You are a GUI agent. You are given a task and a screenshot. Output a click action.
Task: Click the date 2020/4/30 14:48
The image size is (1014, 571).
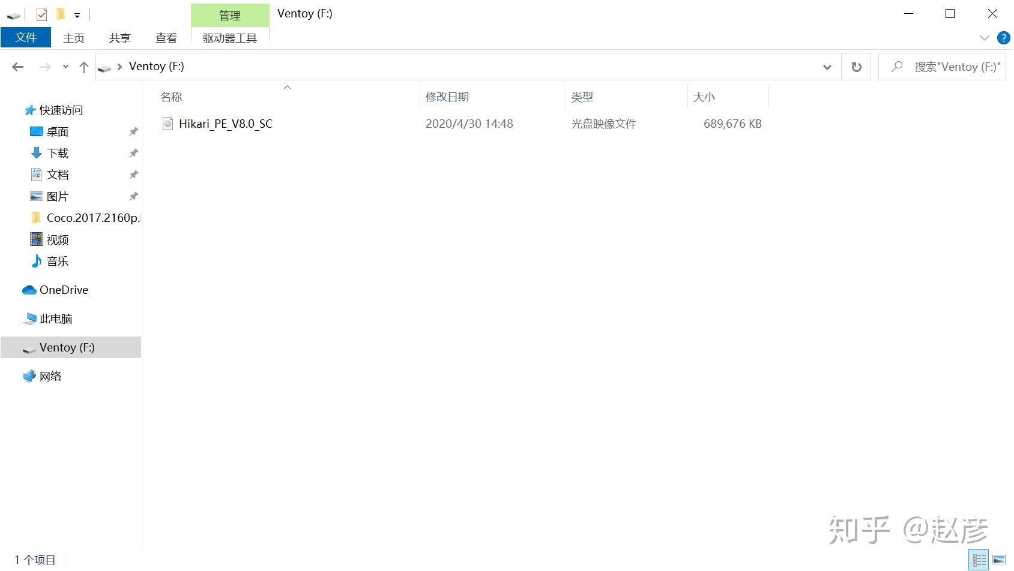[x=469, y=124]
